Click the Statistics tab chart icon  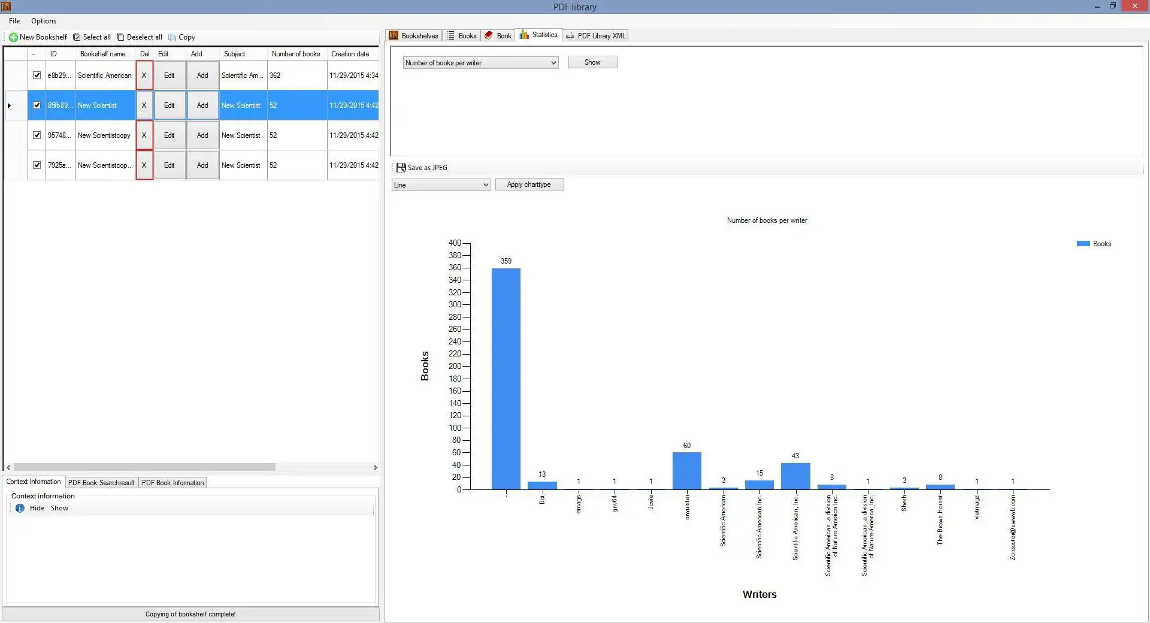(x=524, y=35)
